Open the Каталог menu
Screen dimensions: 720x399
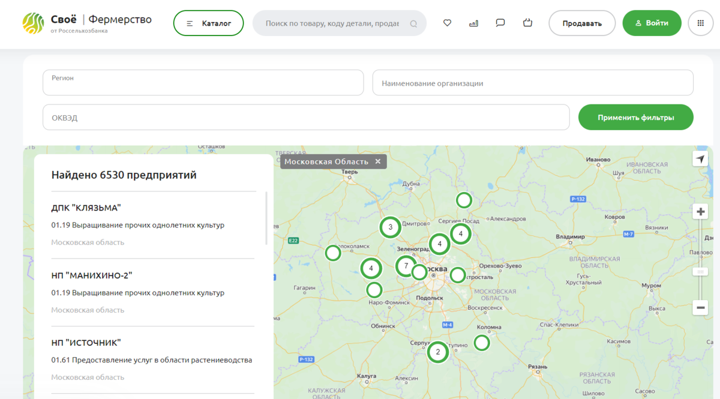pyautogui.click(x=209, y=23)
